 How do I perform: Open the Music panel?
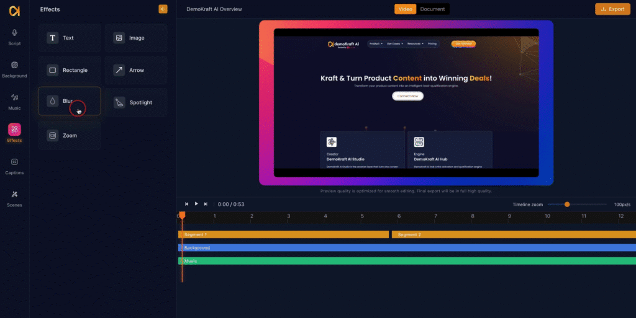[x=14, y=100]
